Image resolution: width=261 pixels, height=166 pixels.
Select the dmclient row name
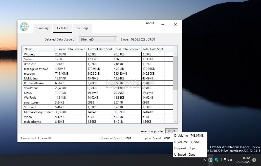[30, 64]
